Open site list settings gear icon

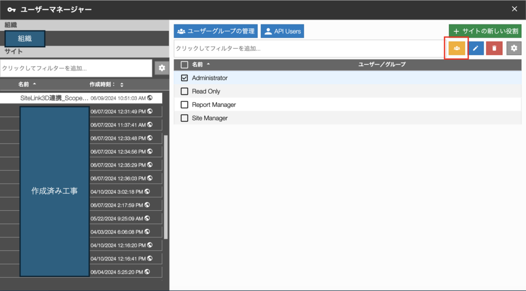coord(162,68)
